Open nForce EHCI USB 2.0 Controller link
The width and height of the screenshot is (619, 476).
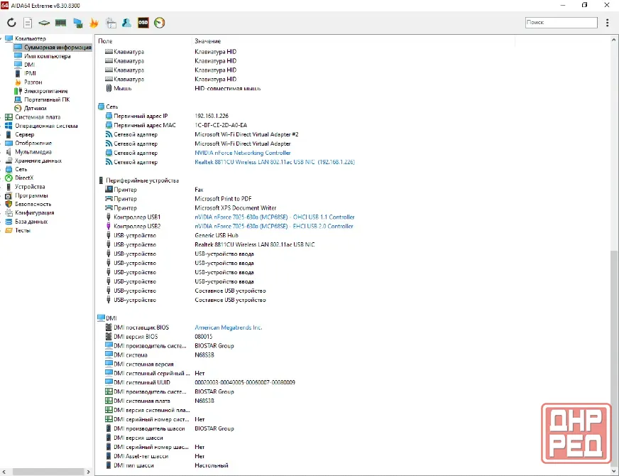pos(274,227)
